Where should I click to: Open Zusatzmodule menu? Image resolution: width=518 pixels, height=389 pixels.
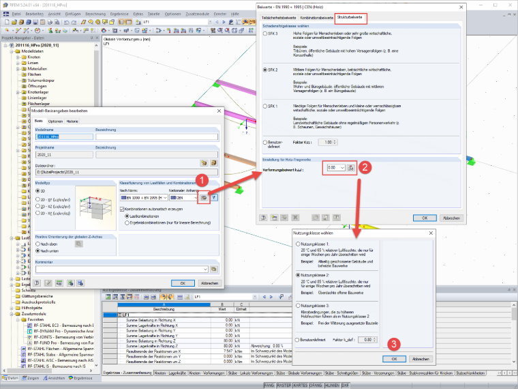click(x=197, y=14)
